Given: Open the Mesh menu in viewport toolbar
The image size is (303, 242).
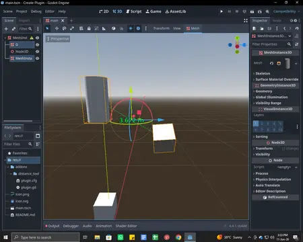Looking at the screenshot, I should 193,28.
